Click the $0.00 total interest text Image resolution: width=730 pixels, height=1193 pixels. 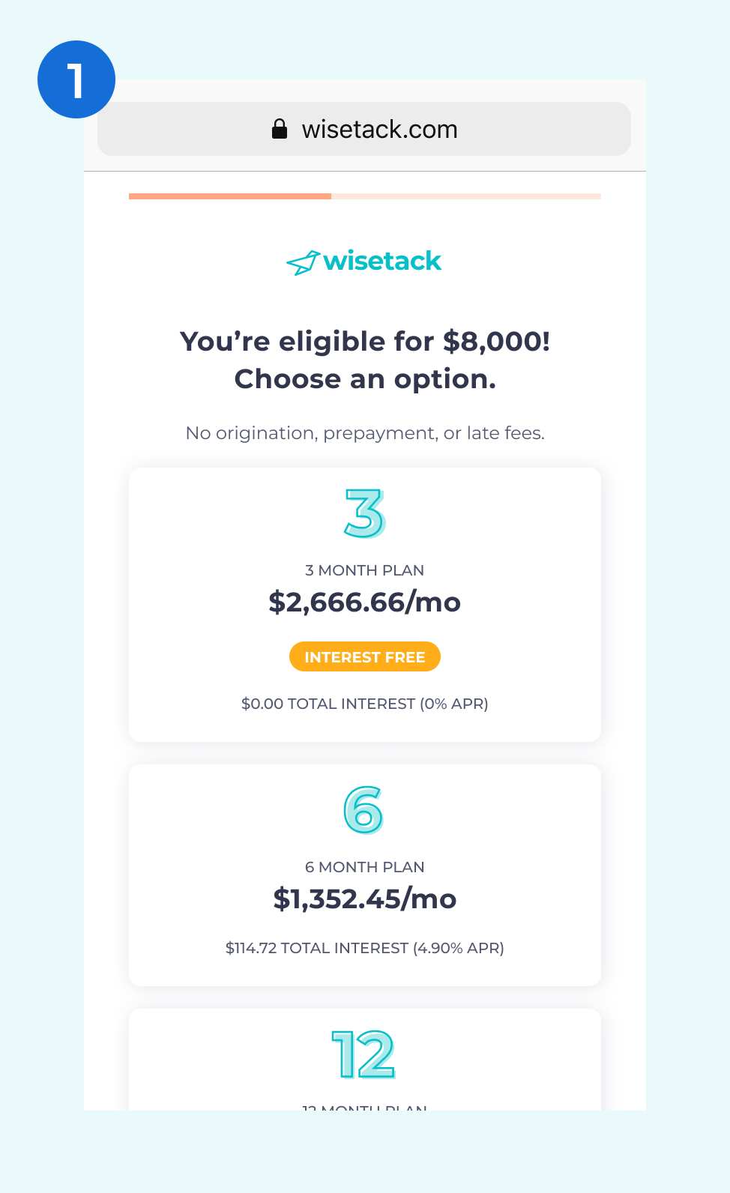pos(365,704)
